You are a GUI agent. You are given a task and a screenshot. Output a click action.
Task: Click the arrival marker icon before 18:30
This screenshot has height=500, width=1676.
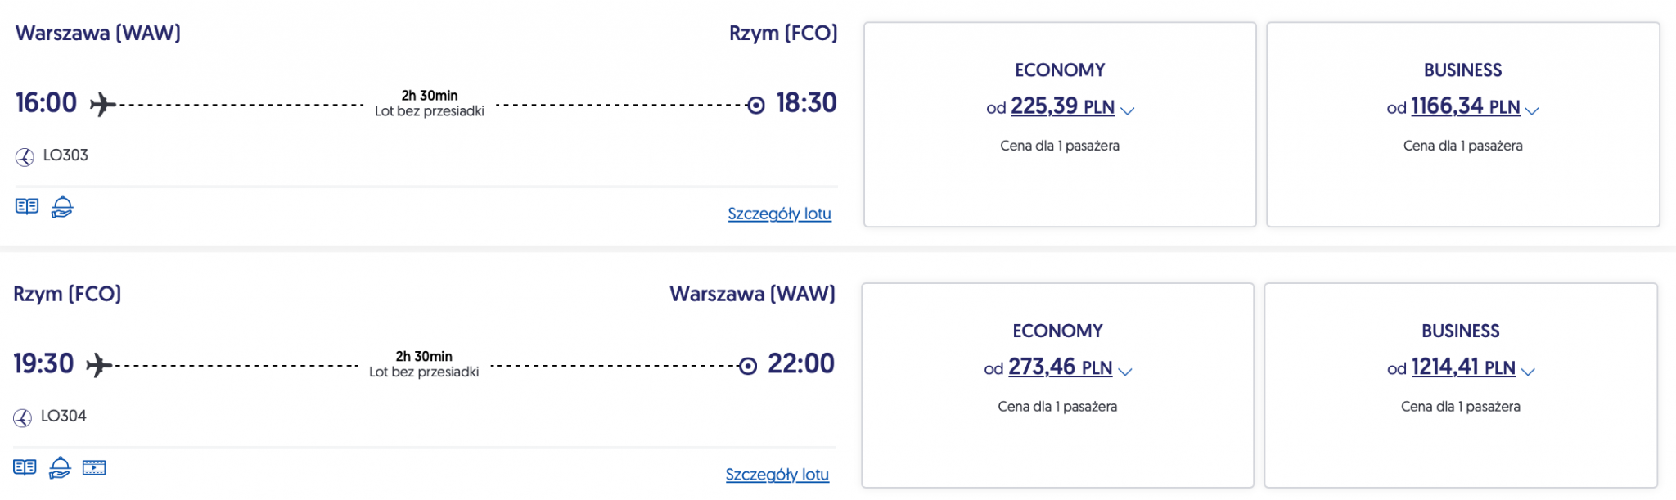pos(756,105)
